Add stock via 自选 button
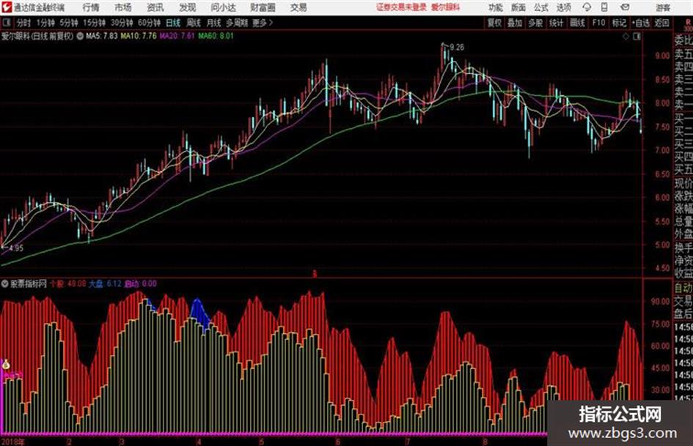 pos(641,23)
